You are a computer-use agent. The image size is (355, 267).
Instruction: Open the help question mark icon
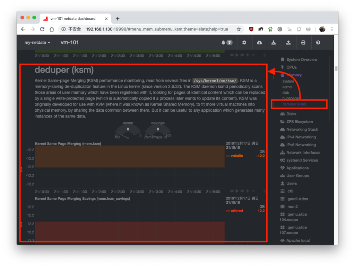point(318,43)
